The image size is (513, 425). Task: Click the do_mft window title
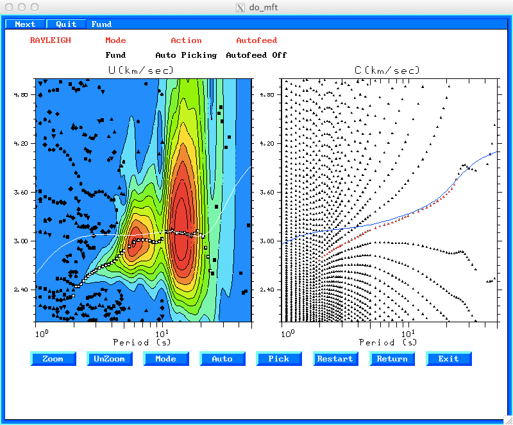pos(264,7)
